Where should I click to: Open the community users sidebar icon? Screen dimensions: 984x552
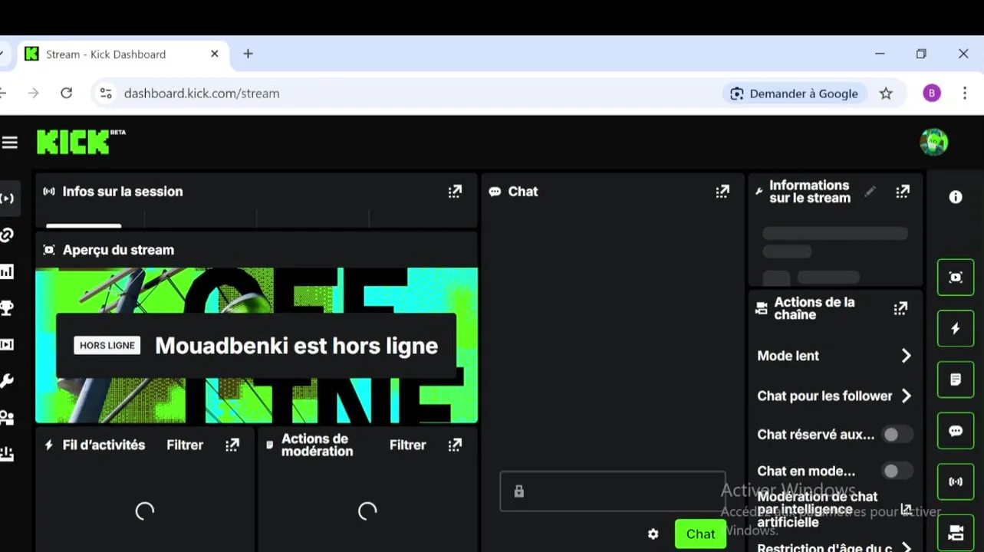pos(7,418)
